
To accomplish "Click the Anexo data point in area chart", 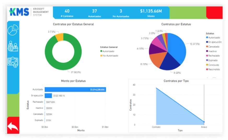I will tap(204, 122).
